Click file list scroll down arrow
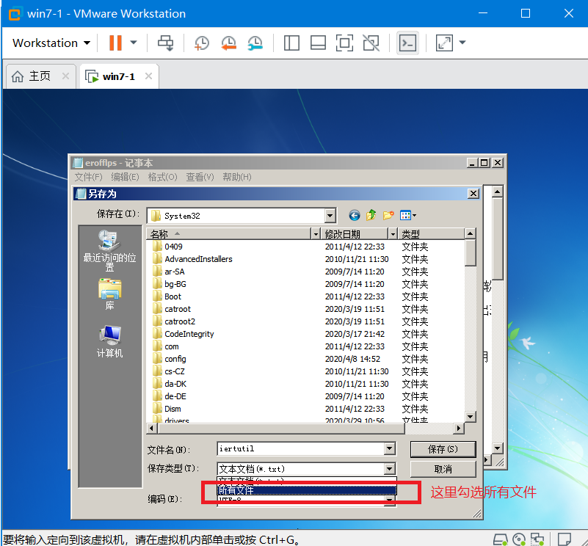 pos(470,417)
